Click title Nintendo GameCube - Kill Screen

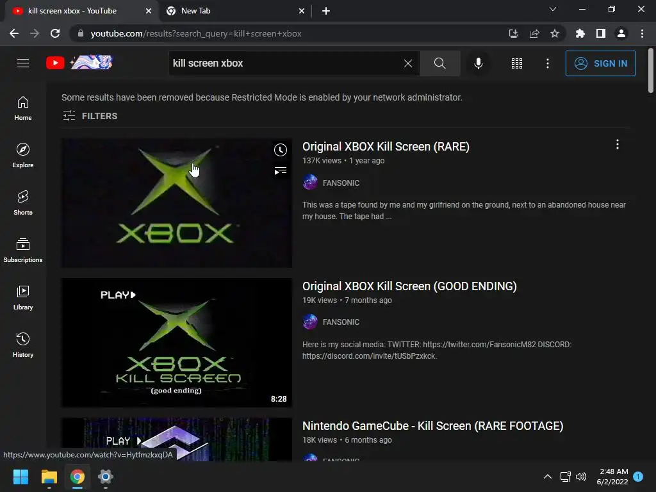432,426
